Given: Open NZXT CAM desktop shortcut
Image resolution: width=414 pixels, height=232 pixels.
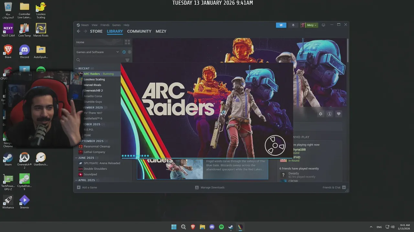Looking at the screenshot, I should [8, 30].
